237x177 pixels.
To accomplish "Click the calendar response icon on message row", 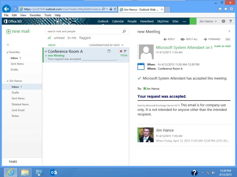I will click(109, 51).
